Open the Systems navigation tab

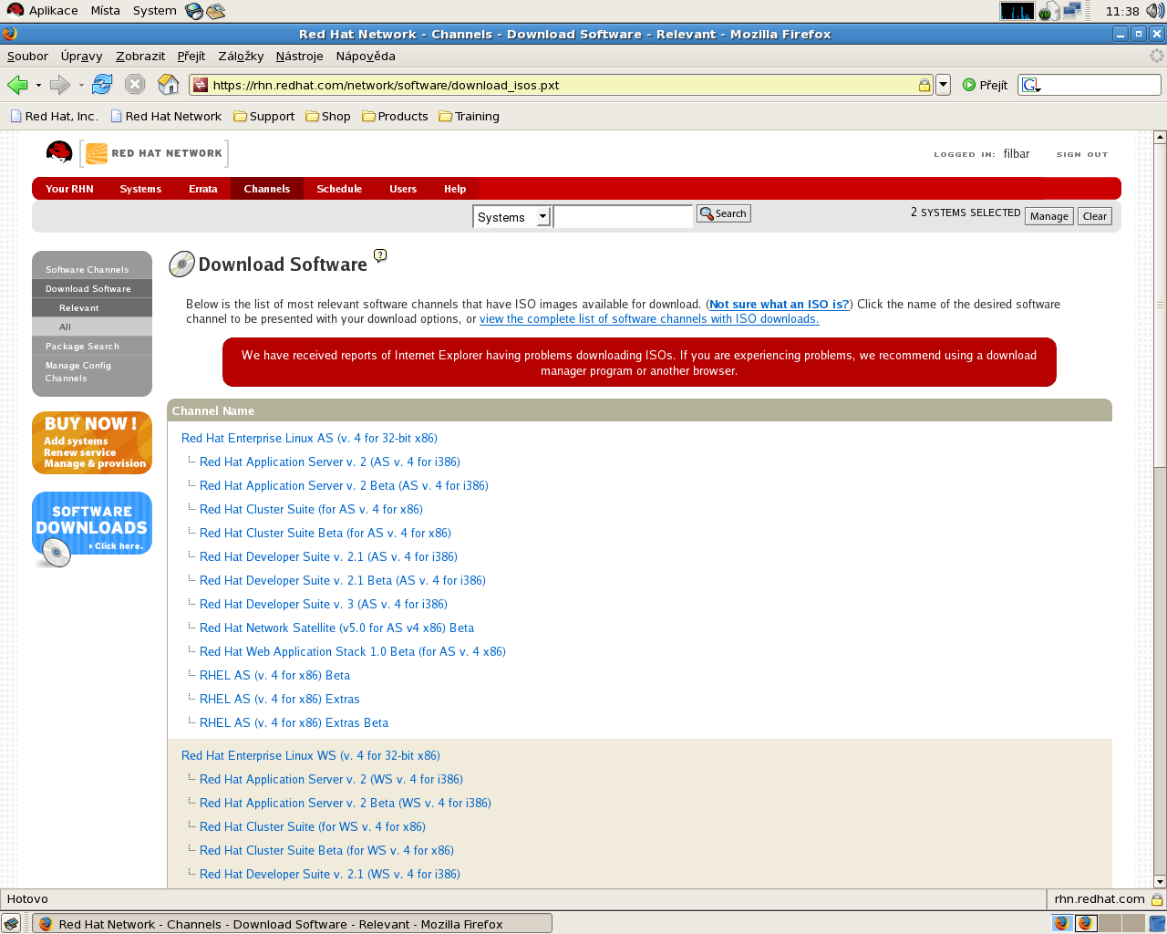[140, 189]
